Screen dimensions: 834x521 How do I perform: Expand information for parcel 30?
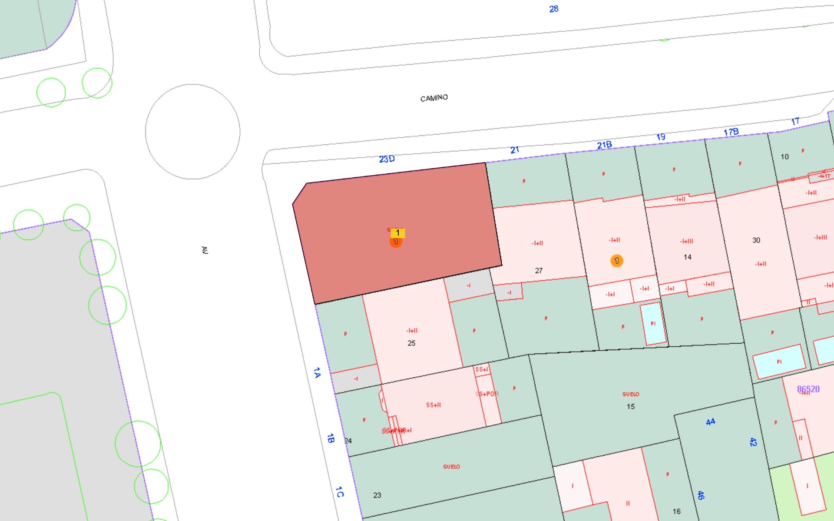pos(756,240)
